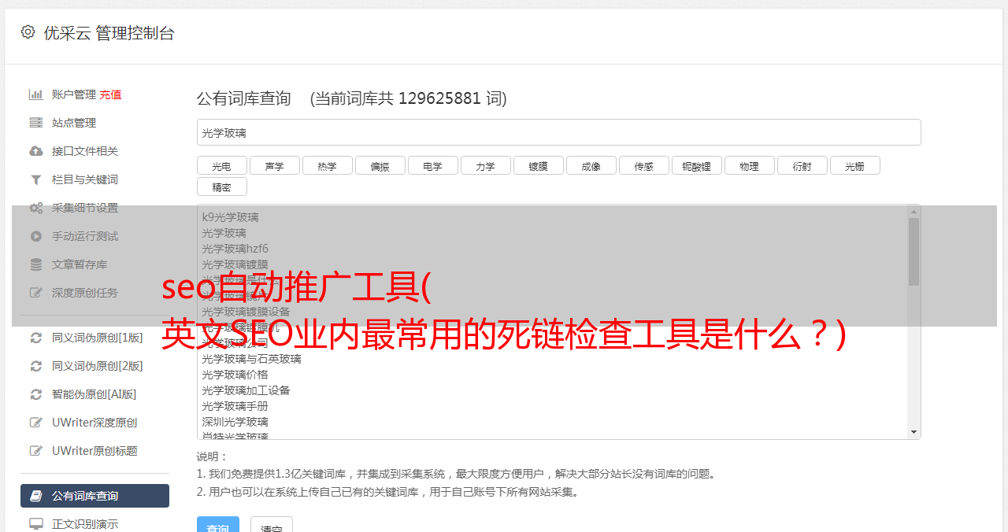Screen dimensions: 1008x532
Task: Select the UWriter深度原创 edit icon
Action: (35, 423)
